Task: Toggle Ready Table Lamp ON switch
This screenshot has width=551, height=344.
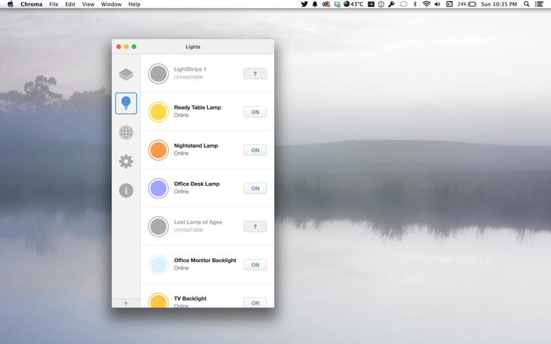Action: tap(255, 112)
